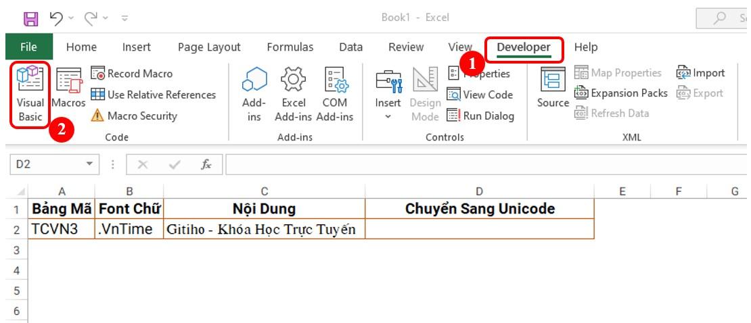Select cell "Chuyển Sang Unicode"

[480, 209]
